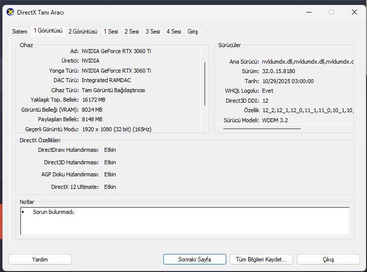Click the 'Integrated RAMDAC' value
The width and height of the screenshot is (367, 272).
106,80
